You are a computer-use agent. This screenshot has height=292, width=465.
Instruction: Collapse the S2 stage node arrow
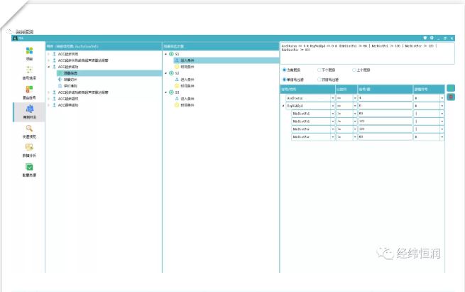click(x=166, y=73)
